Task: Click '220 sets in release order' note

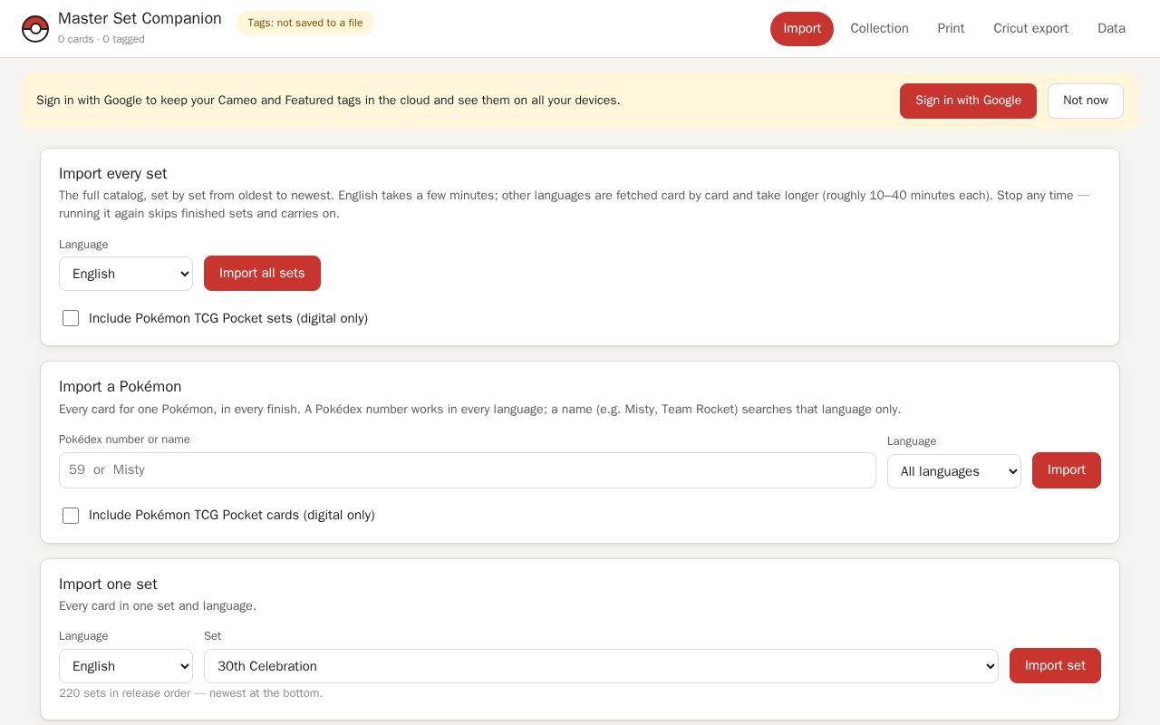Action: click(x=190, y=693)
